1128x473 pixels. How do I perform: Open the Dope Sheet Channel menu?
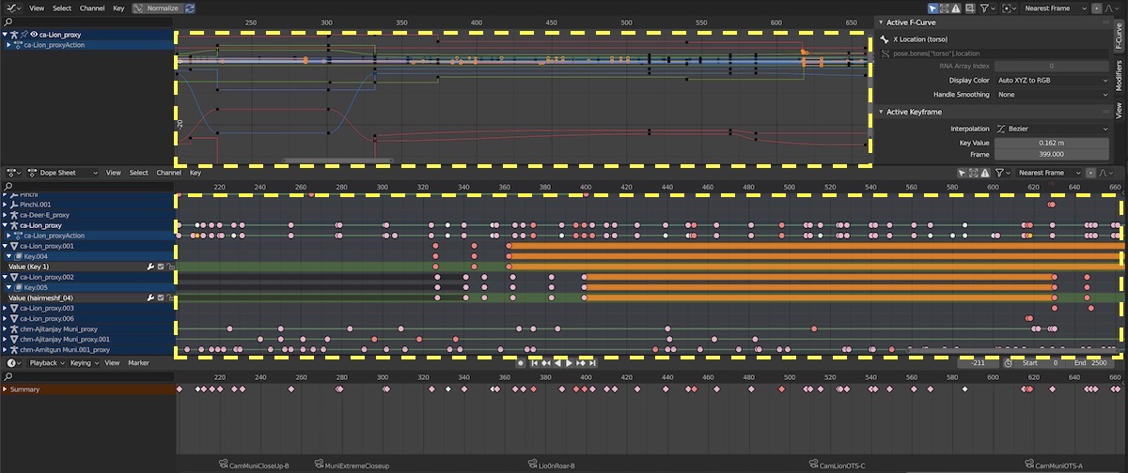pyautogui.click(x=169, y=173)
